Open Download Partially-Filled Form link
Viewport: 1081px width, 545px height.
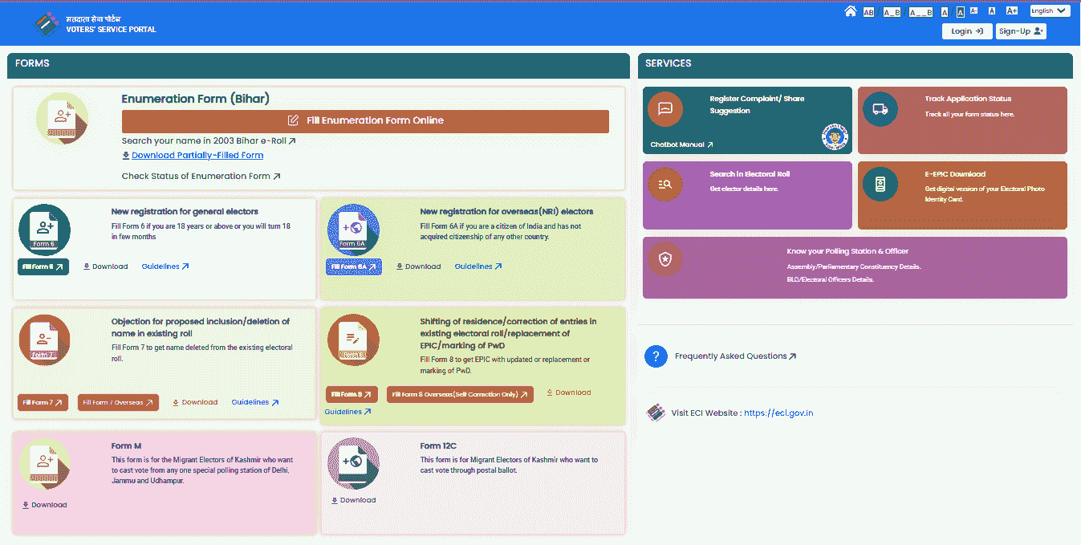click(x=193, y=156)
